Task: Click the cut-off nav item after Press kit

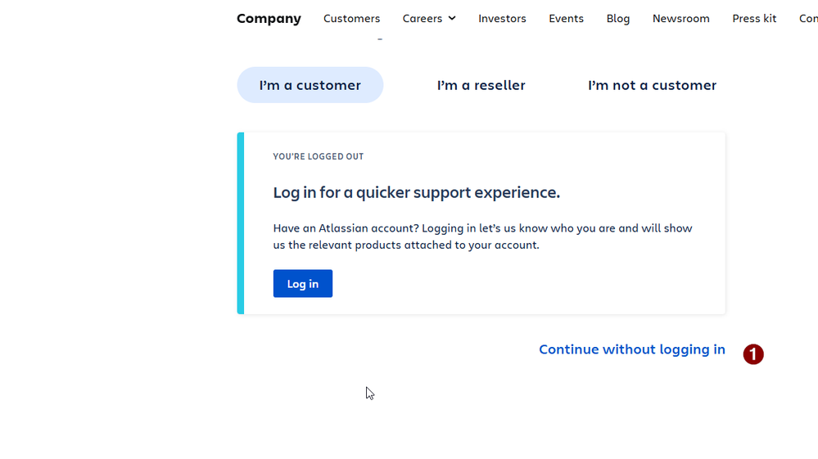Action: point(809,18)
